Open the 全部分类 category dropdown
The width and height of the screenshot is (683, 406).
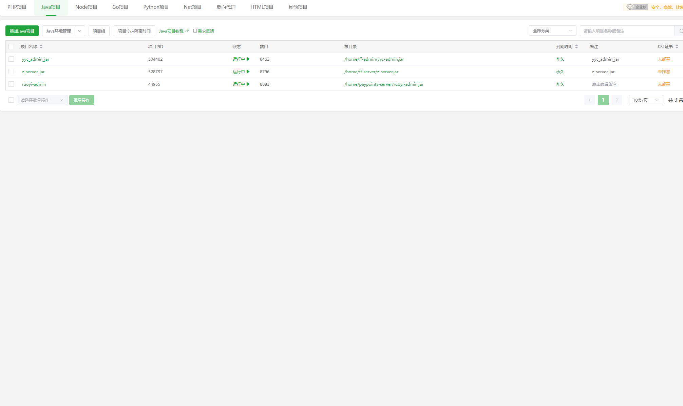(552, 31)
